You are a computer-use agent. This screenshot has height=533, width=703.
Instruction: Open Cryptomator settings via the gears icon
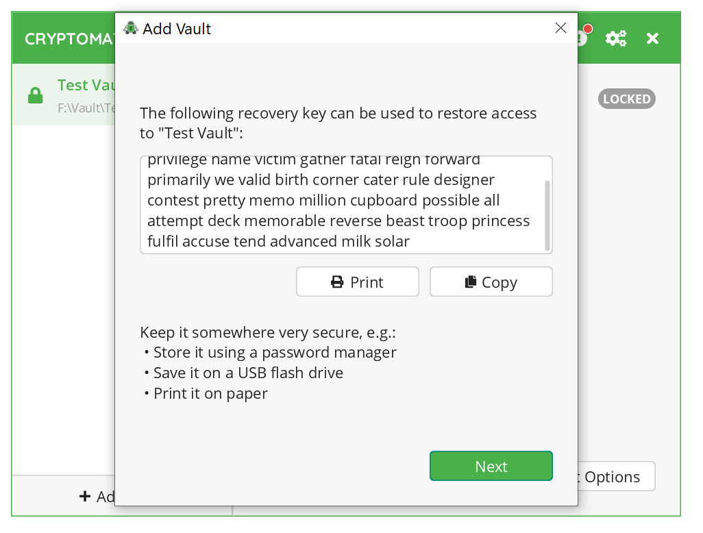pos(615,38)
